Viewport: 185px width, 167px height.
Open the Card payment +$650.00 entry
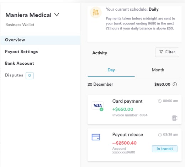134,109
